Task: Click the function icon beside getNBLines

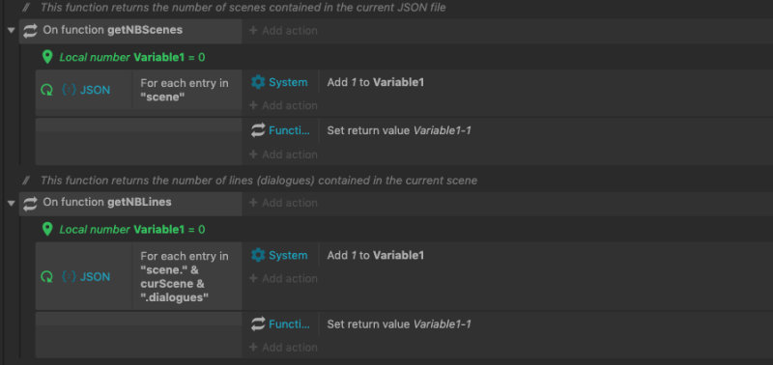Action: 30,203
